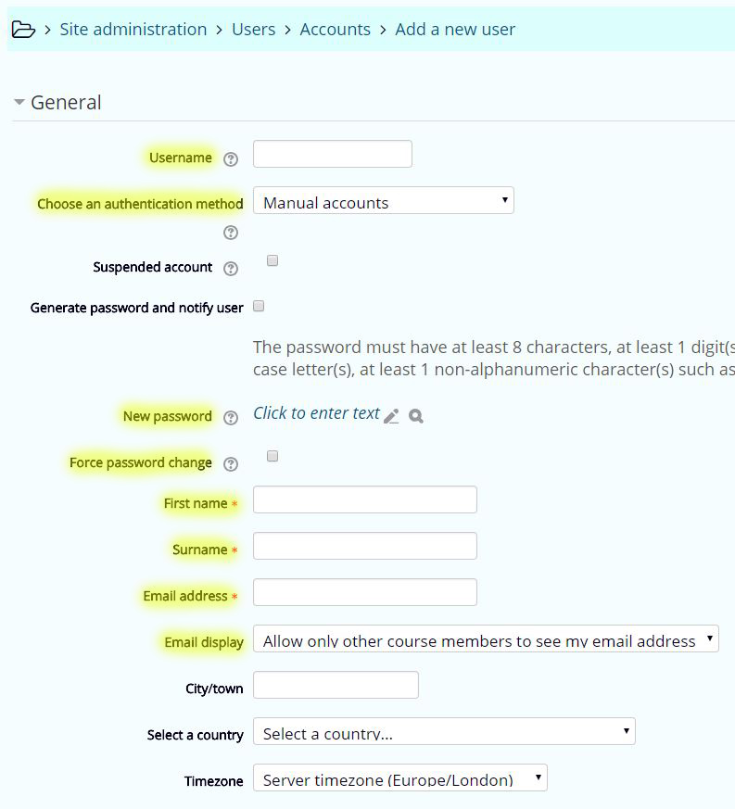Reveal password with the magnifier icon

tap(416, 416)
